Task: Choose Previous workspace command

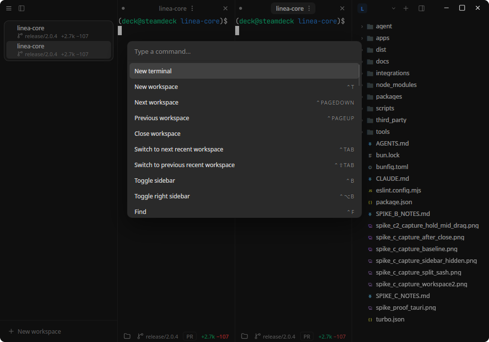Action: tap(244, 118)
